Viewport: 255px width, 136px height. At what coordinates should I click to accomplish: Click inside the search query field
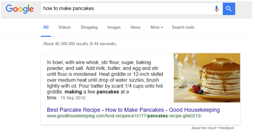(x=127, y=9)
